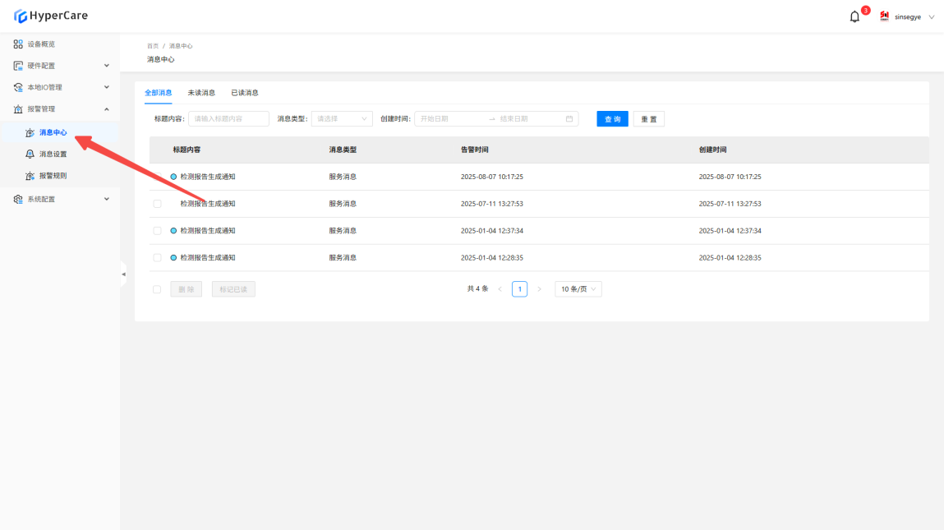Open the 10 条/页 page size dropdown
The image size is (944, 530).
tap(578, 289)
